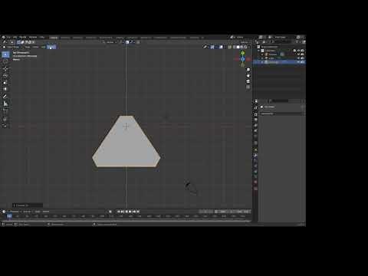Toggle X-ray mode in viewport header

230,47
